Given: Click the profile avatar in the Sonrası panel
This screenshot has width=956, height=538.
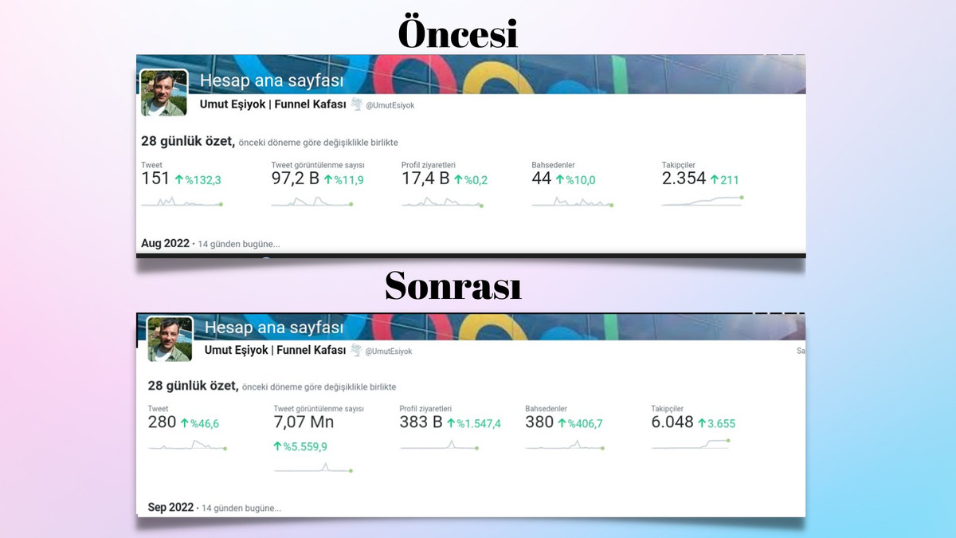Looking at the screenshot, I should pyautogui.click(x=170, y=339).
